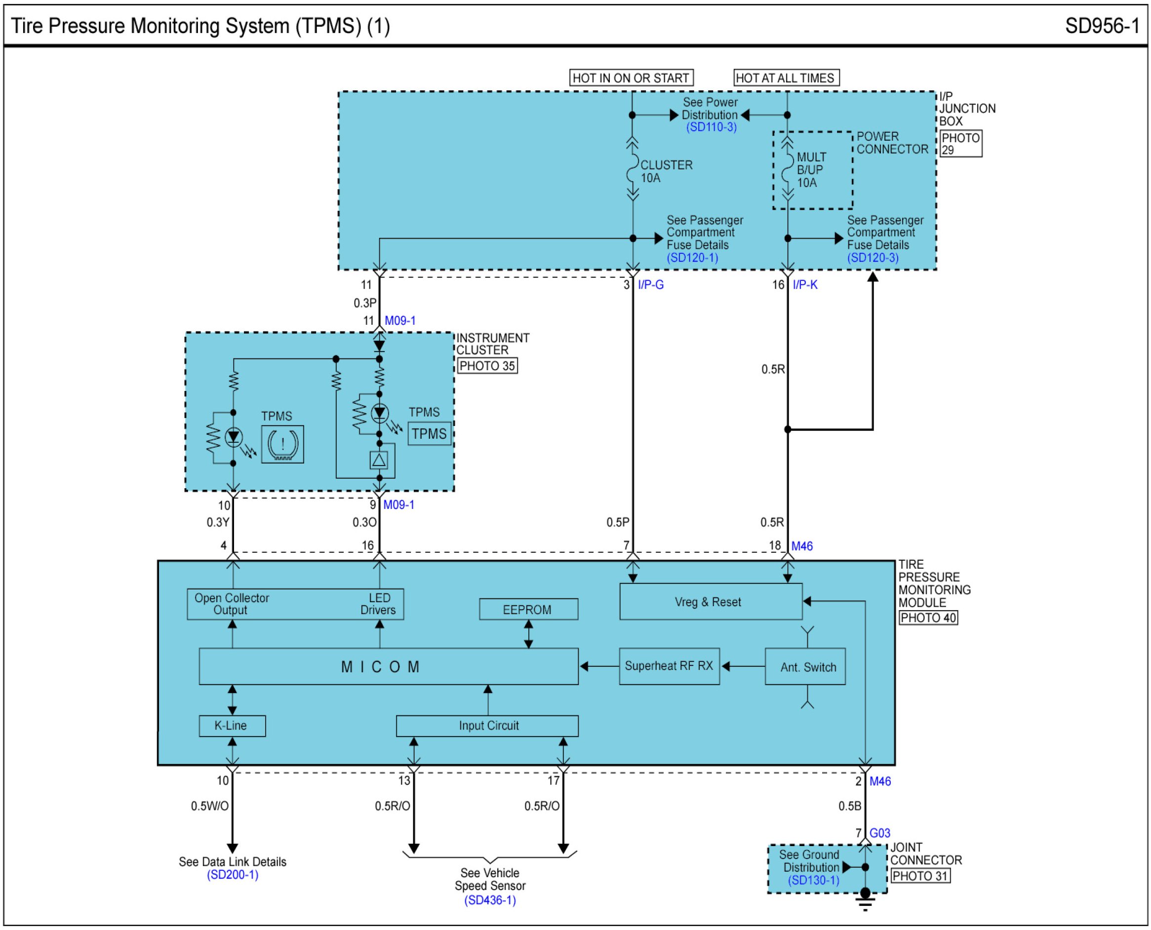The width and height of the screenshot is (1151, 930).
Task: Follow the SD200-1 data link reference
Action: (233, 875)
